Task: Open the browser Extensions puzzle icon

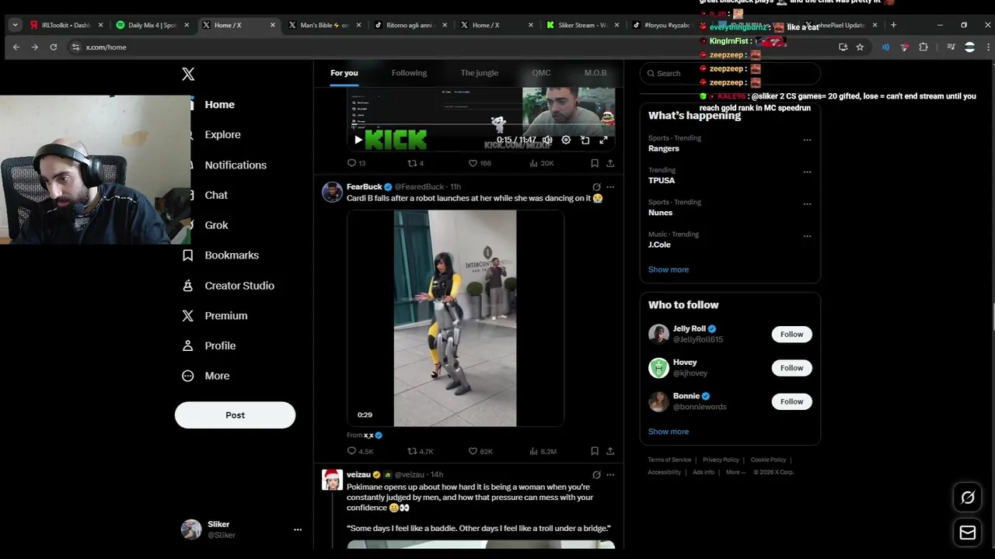Action: pos(923,47)
